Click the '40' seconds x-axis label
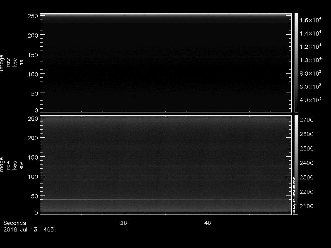The image size is (331, 248). pyautogui.click(x=208, y=223)
